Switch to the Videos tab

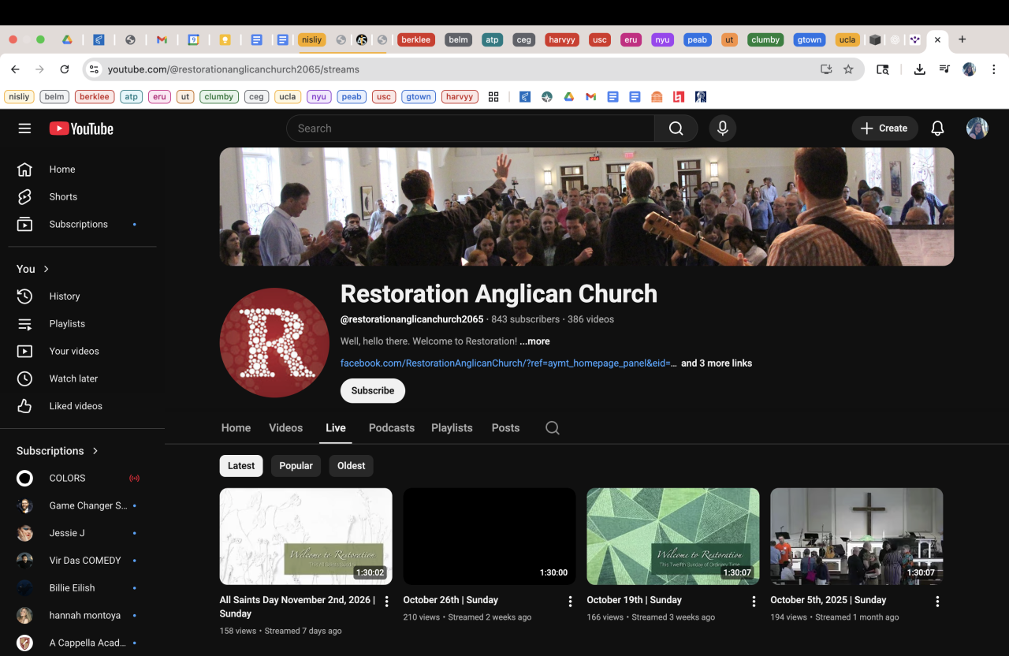[x=285, y=428]
